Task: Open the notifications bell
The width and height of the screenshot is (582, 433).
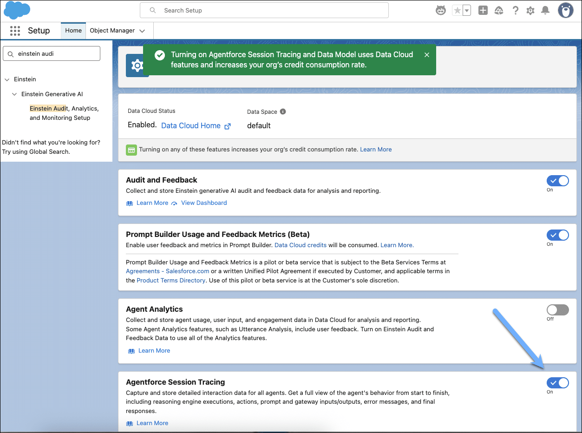Action: pos(545,10)
